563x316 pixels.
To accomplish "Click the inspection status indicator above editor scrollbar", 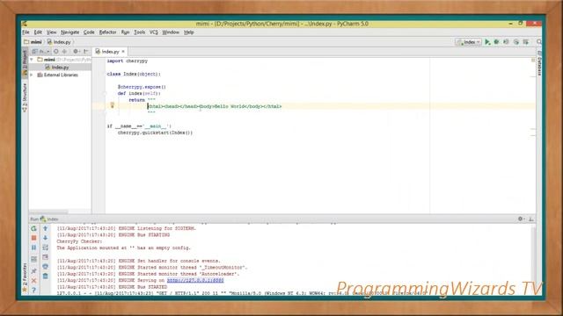I will point(533,60).
